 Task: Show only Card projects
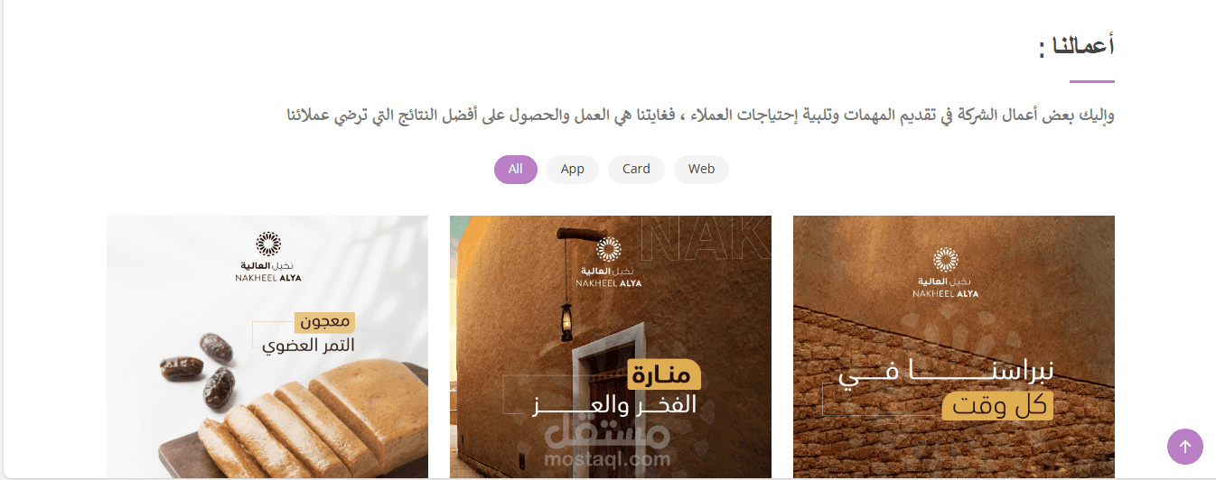pyautogui.click(x=637, y=169)
